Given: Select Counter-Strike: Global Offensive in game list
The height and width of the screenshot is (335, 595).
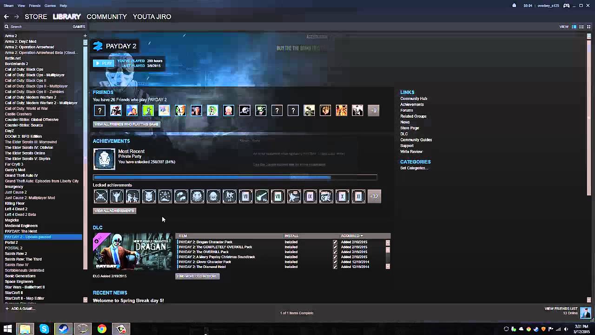Looking at the screenshot, I should (x=32, y=120).
